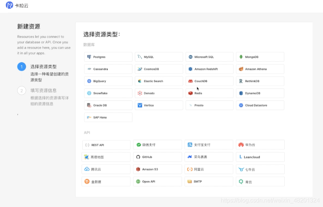Click the 支付宝支付 icon
Screen dimensions: 323x207
[x=190, y=145]
